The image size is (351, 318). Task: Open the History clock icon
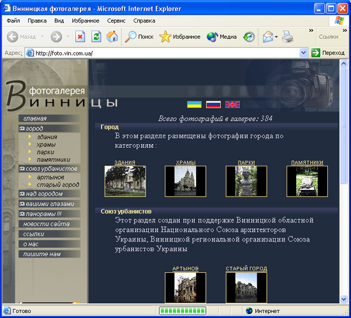coord(249,37)
